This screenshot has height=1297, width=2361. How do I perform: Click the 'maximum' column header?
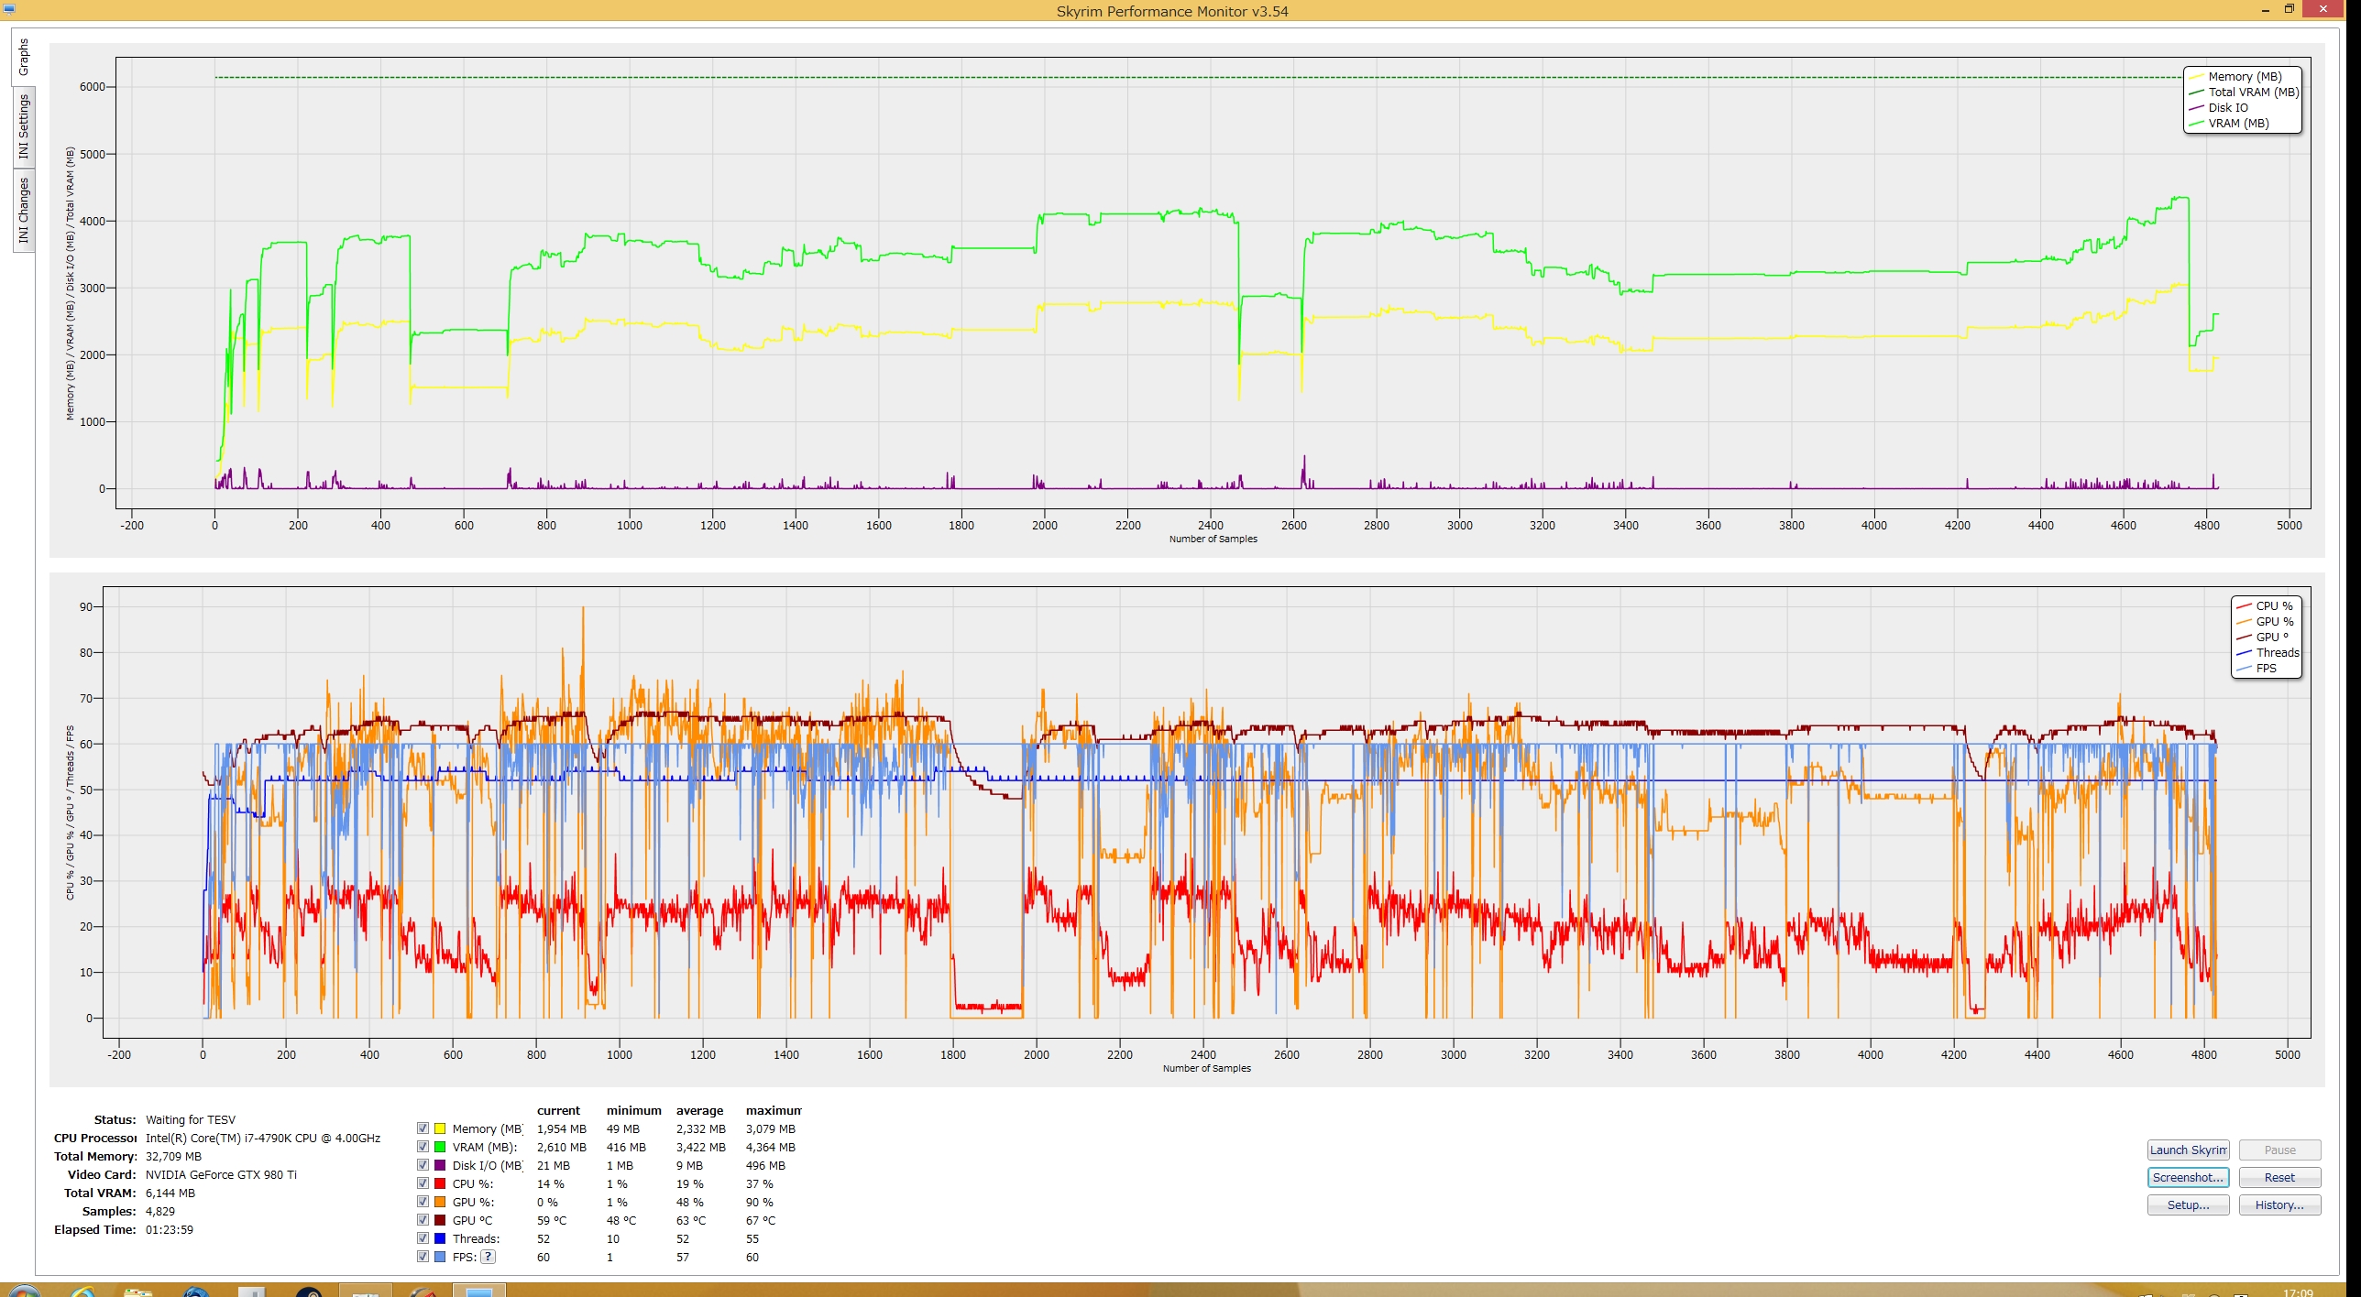774,1110
